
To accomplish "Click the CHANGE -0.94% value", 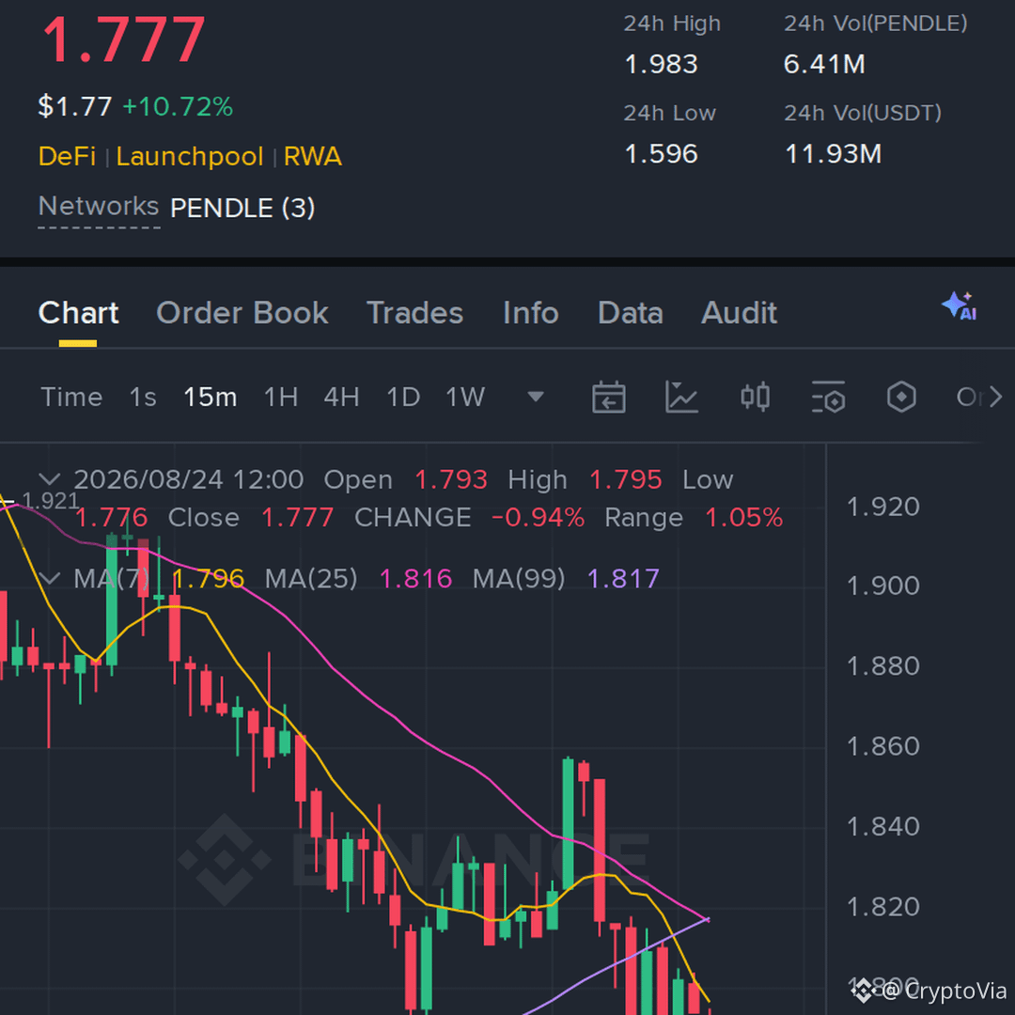I will click(538, 518).
